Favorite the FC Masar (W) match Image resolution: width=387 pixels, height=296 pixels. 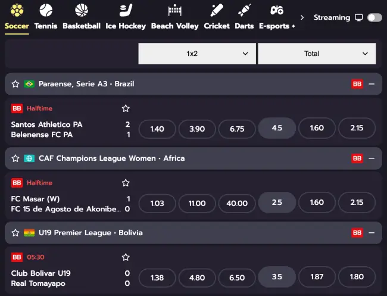(x=126, y=183)
